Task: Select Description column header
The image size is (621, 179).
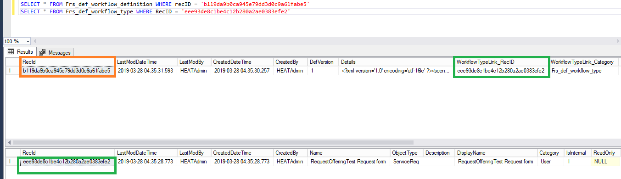Action: tap(439, 153)
